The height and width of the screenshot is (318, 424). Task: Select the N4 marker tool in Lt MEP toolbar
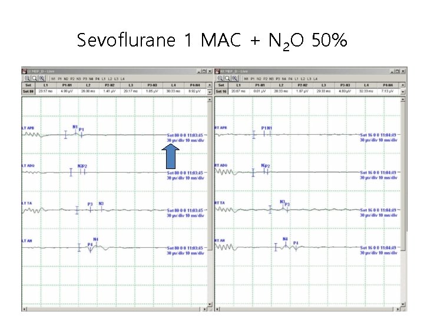pyautogui.click(x=91, y=79)
